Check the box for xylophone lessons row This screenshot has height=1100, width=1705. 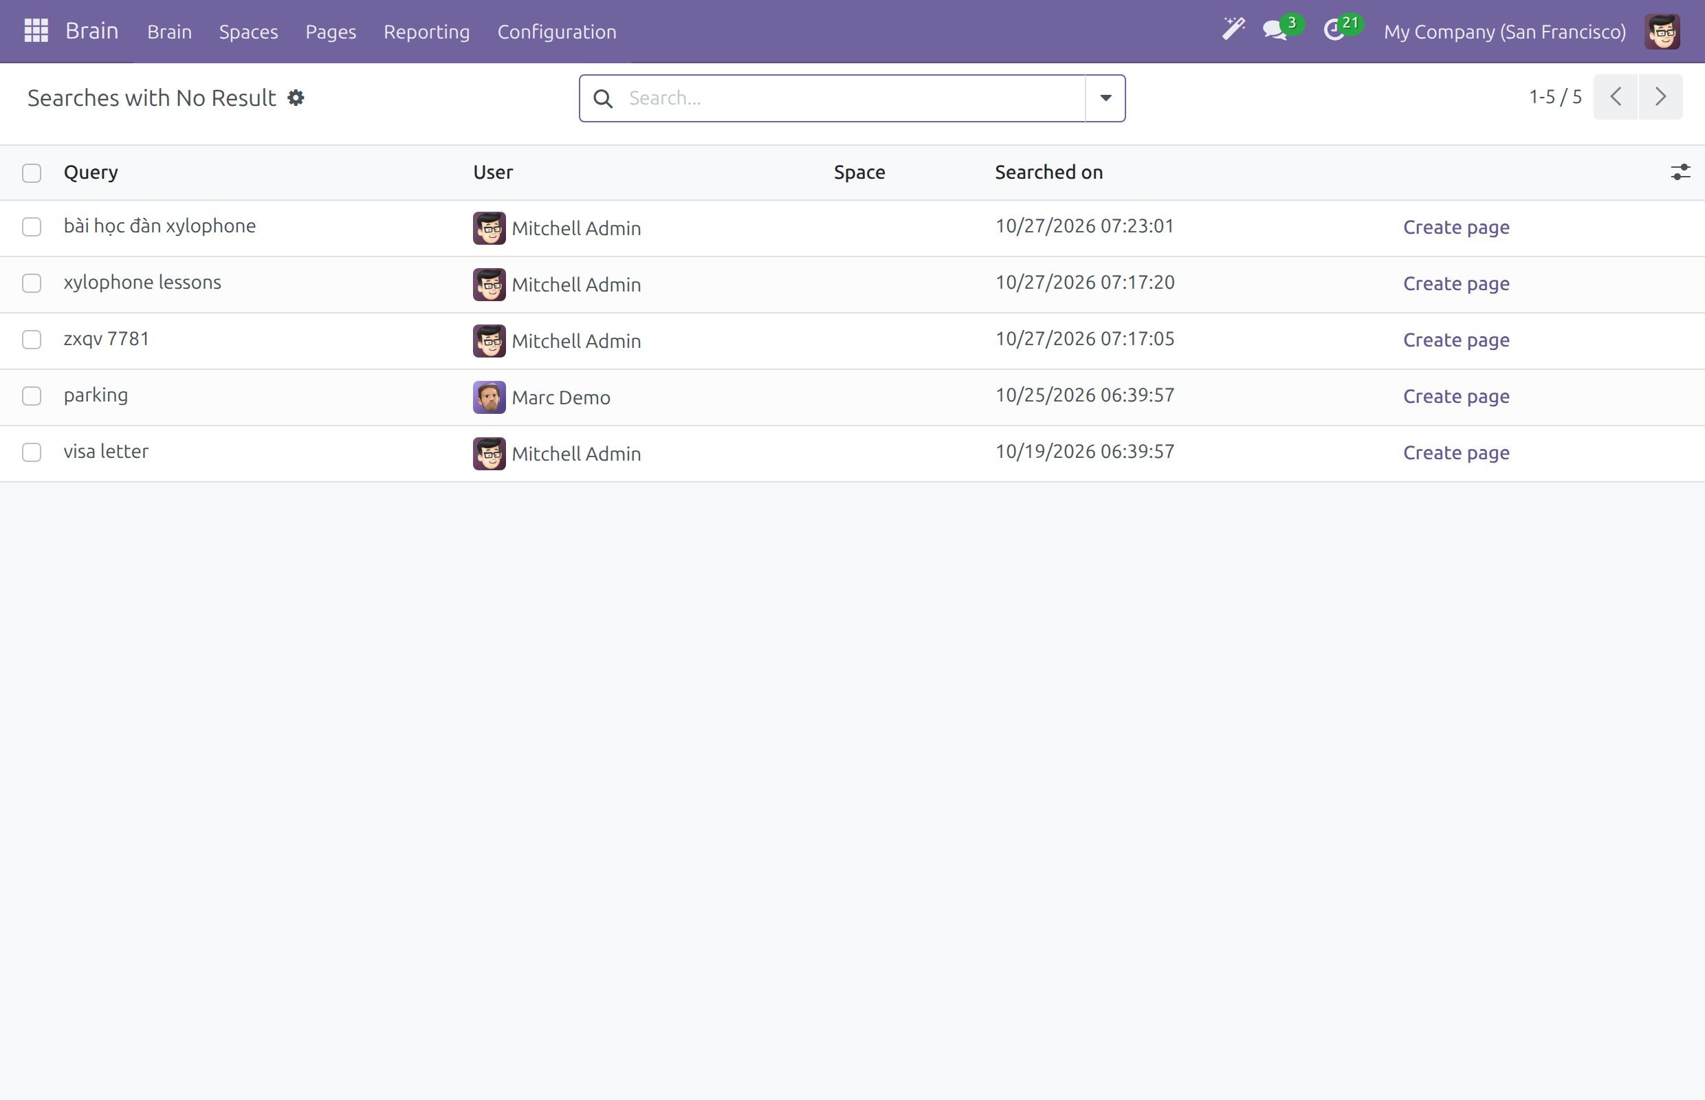[32, 283]
